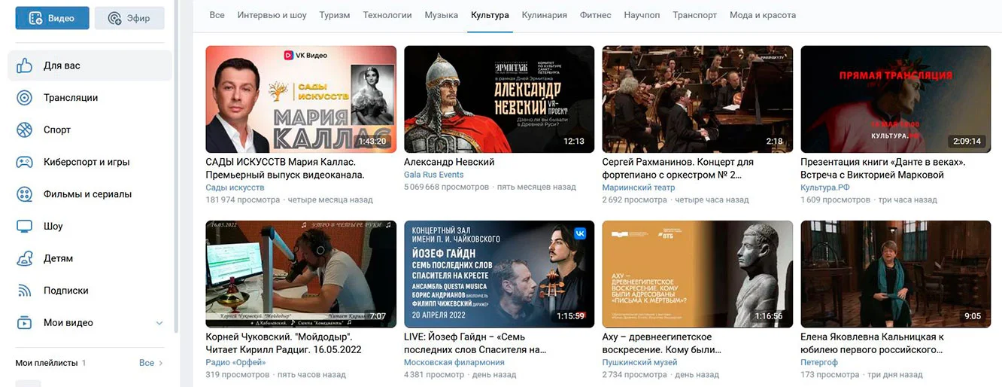
Task: Open the Подписки feed icon
Action: point(25,291)
